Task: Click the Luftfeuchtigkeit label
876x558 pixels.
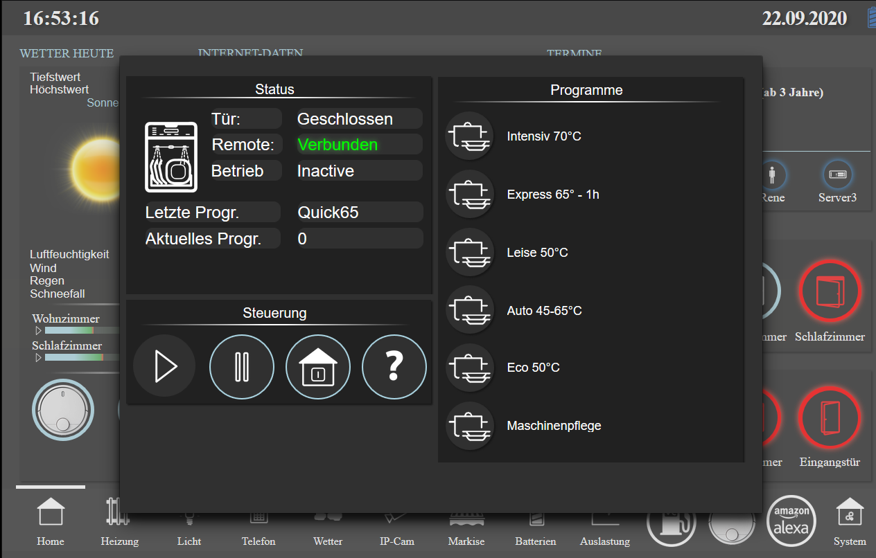Action: (69, 254)
